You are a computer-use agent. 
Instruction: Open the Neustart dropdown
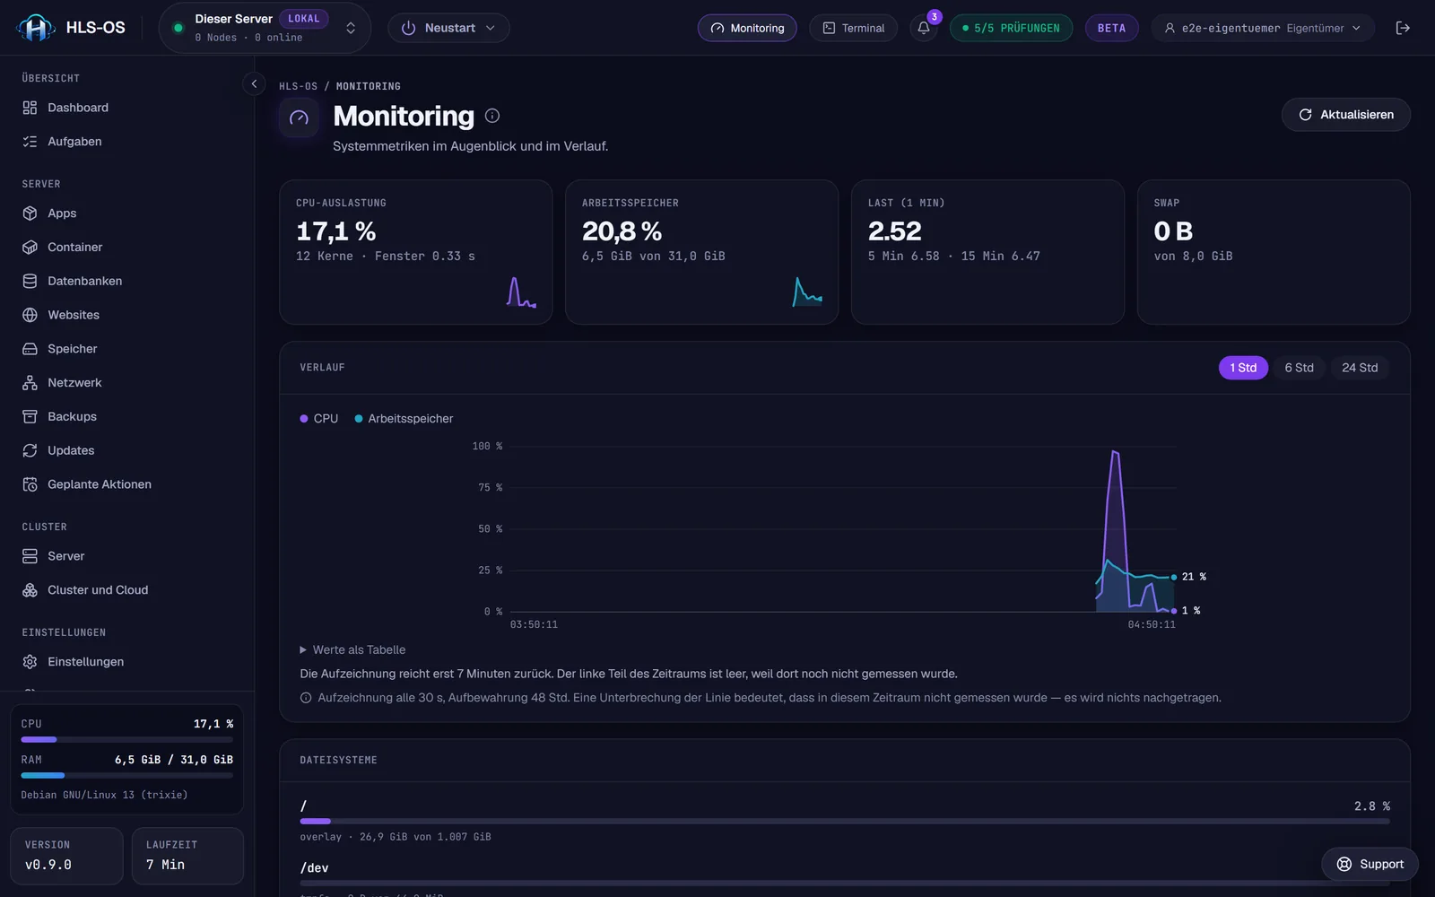(x=448, y=28)
